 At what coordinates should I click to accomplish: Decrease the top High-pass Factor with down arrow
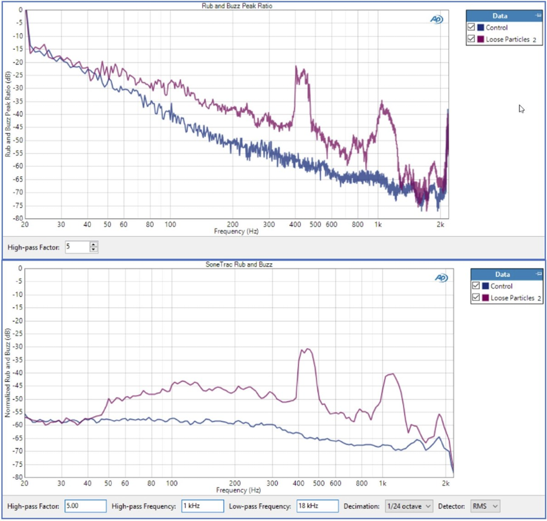pyautogui.click(x=94, y=250)
